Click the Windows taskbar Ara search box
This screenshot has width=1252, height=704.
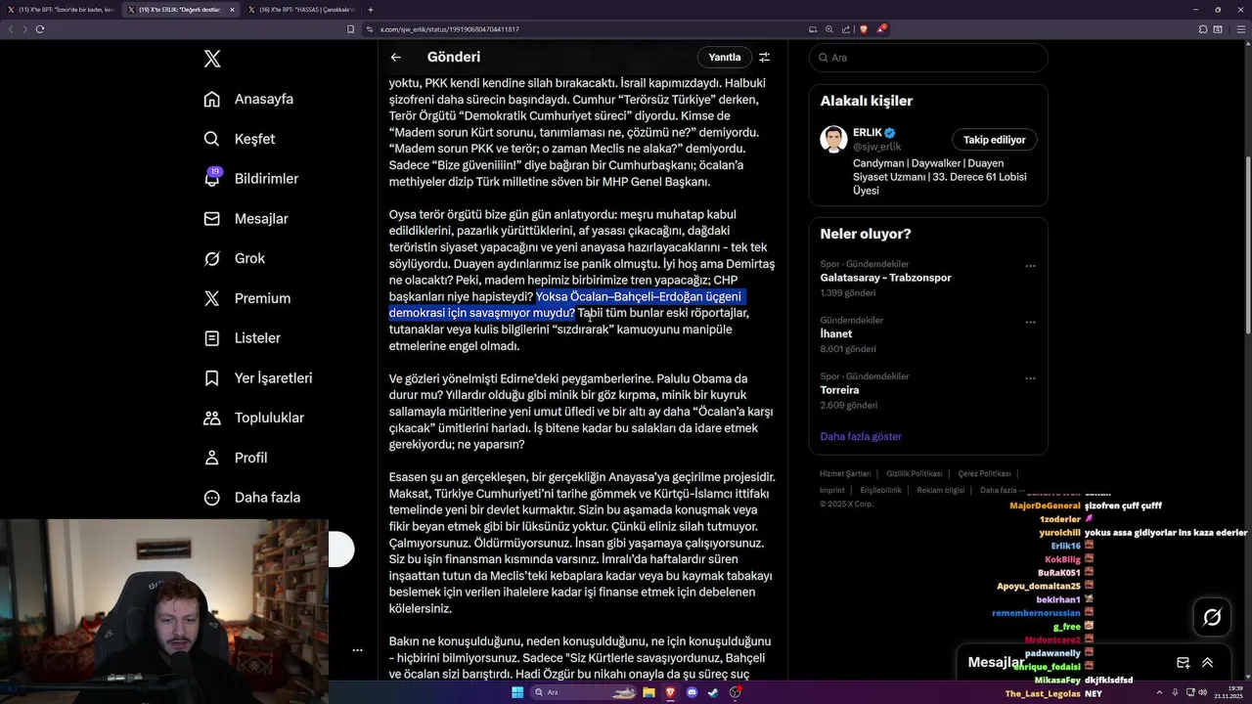585,692
